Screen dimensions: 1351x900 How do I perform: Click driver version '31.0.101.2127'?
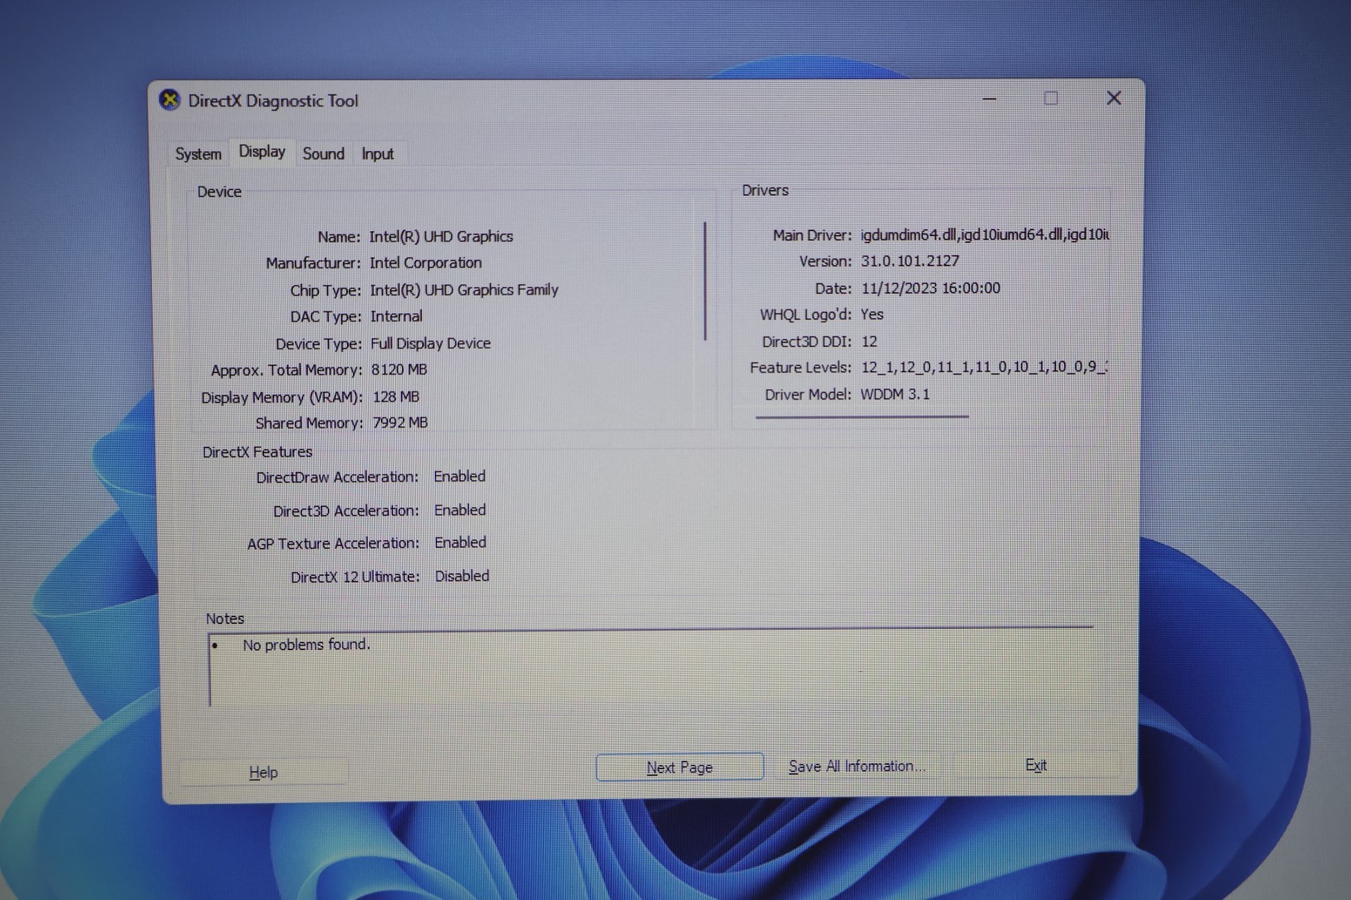[x=910, y=262]
